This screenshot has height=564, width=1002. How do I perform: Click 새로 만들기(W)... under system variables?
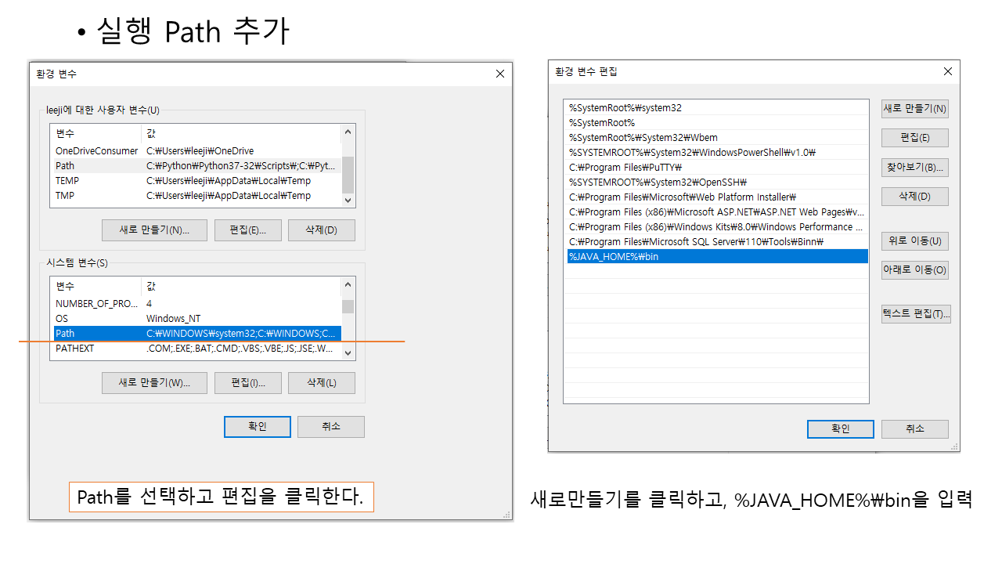pyautogui.click(x=154, y=383)
